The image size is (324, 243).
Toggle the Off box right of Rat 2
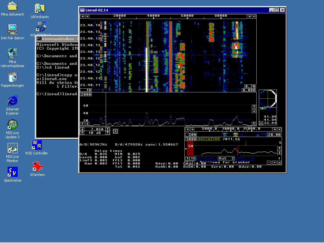click(240, 159)
